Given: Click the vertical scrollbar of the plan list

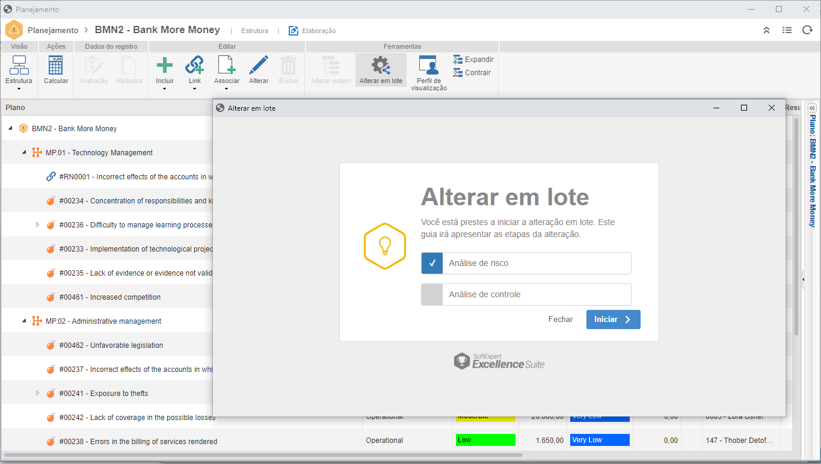Looking at the screenshot, I should click(796, 226).
